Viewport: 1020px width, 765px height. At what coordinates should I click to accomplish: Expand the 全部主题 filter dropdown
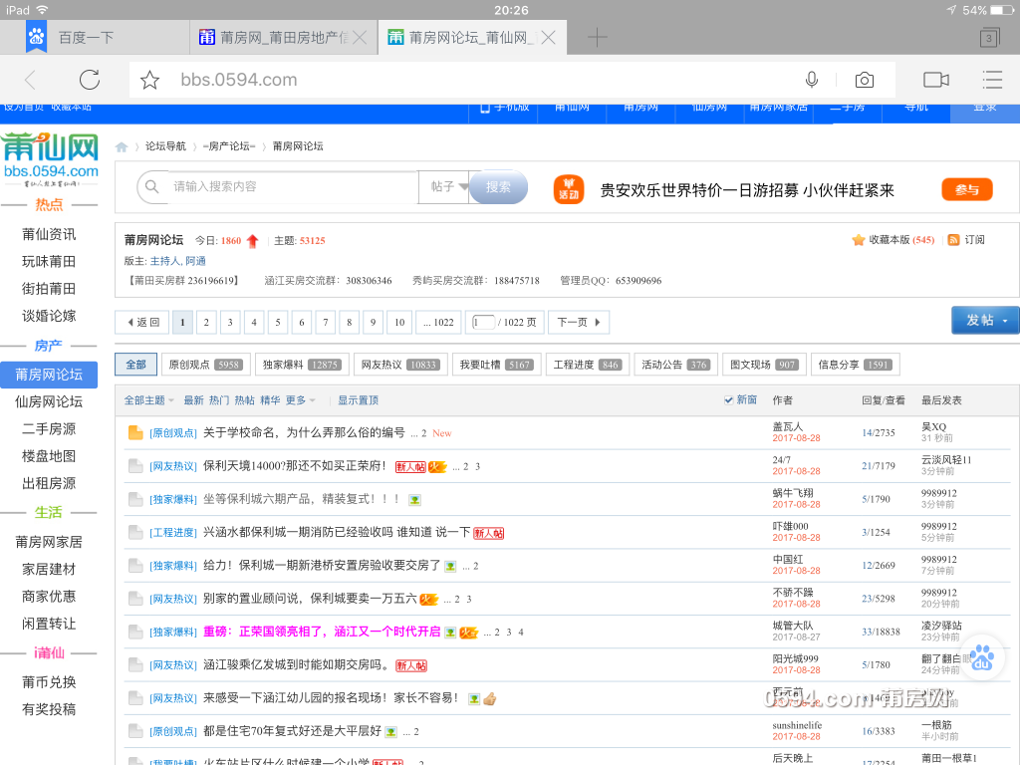(x=149, y=400)
